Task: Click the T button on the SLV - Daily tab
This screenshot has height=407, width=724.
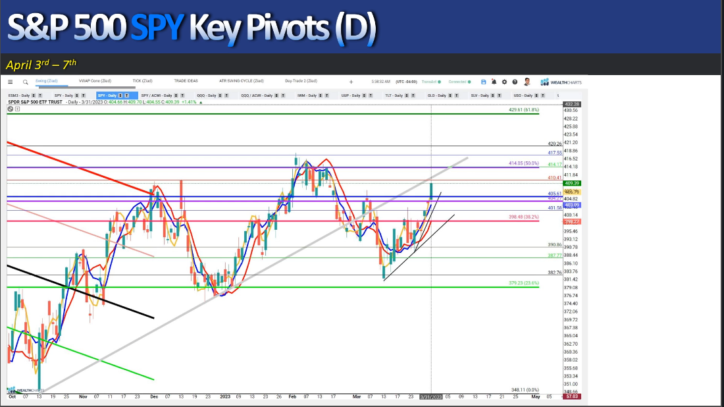Action: pyautogui.click(x=499, y=95)
